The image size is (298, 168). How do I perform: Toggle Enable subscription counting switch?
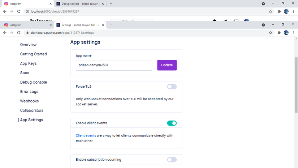(172, 160)
